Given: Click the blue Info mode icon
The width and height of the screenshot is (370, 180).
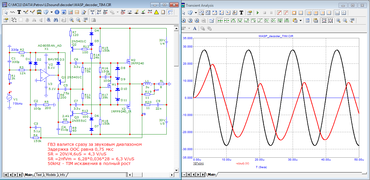Looking at the screenshot, I should click(x=57, y=12).
